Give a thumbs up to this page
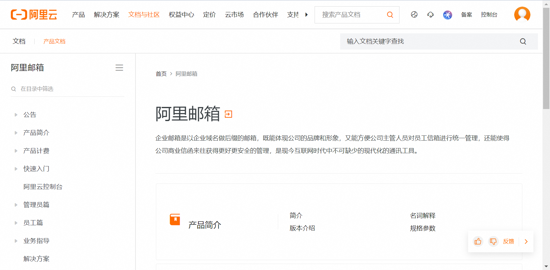The height and width of the screenshot is (270, 550). point(478,241)
